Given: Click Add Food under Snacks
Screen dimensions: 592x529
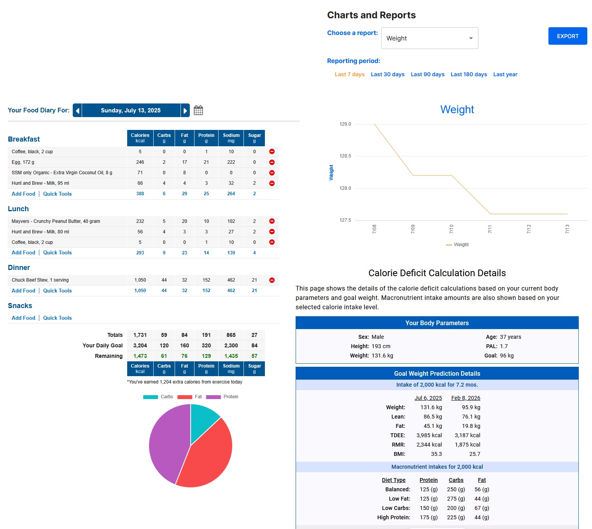Looking at the screenshot, I should 23,318.
